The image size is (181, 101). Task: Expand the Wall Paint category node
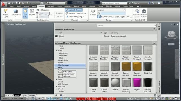pyautogui.click(x=57, y=87)
